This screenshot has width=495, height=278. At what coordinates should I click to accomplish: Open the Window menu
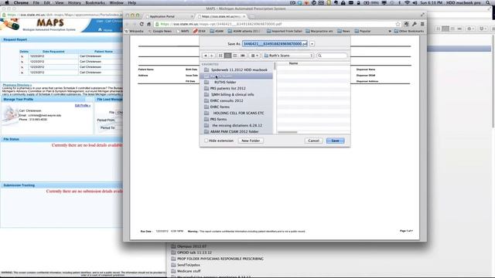[x=116, y=2]
